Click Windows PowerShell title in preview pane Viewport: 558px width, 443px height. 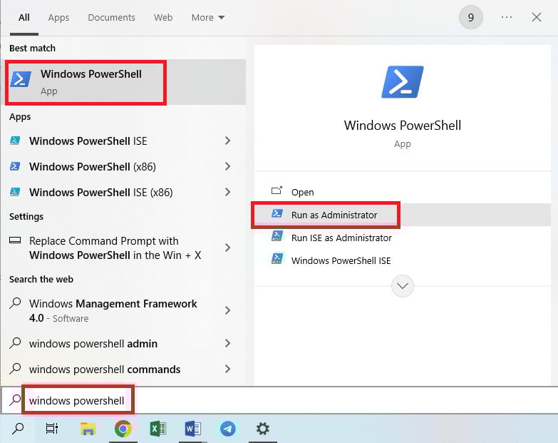pyautogui.click(x=403, y=125)
